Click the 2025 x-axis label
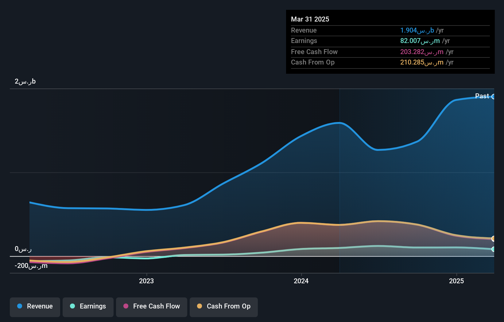Screen dimensions: 504x322 pyautogui.click(x=456, y=281)
